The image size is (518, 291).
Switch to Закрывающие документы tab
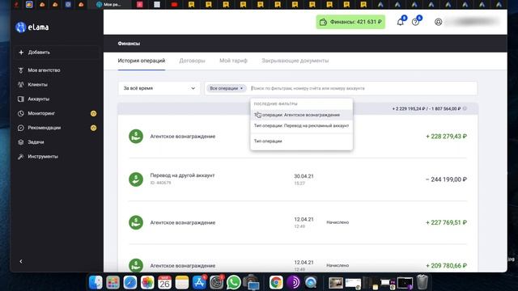coord(295,61)
